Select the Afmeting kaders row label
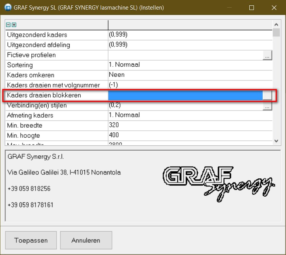 click(30, 115)
